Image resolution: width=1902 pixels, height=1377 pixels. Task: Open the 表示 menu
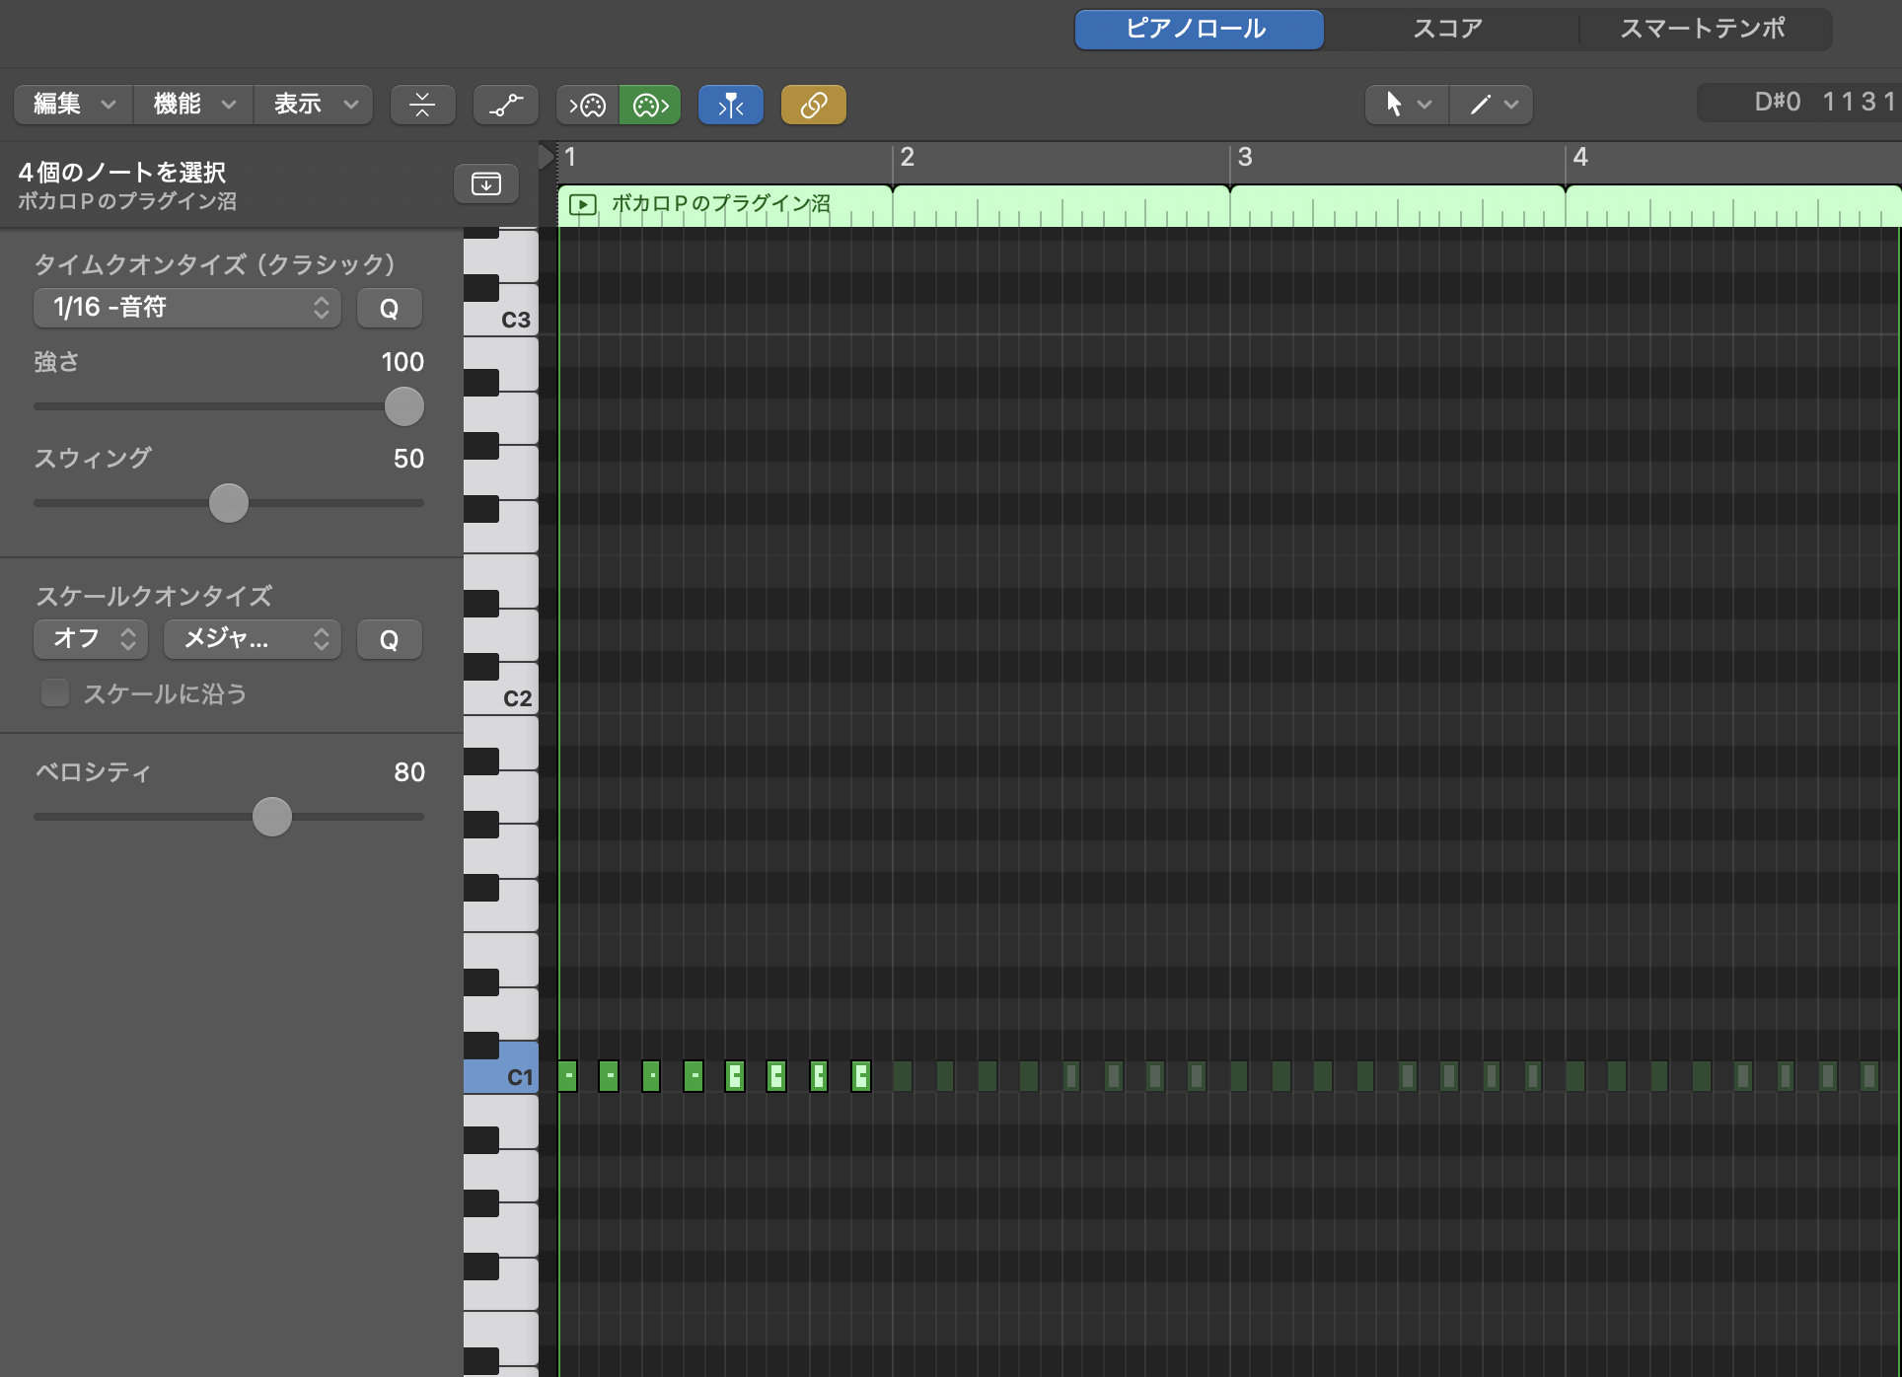click(x=314, y=105)
